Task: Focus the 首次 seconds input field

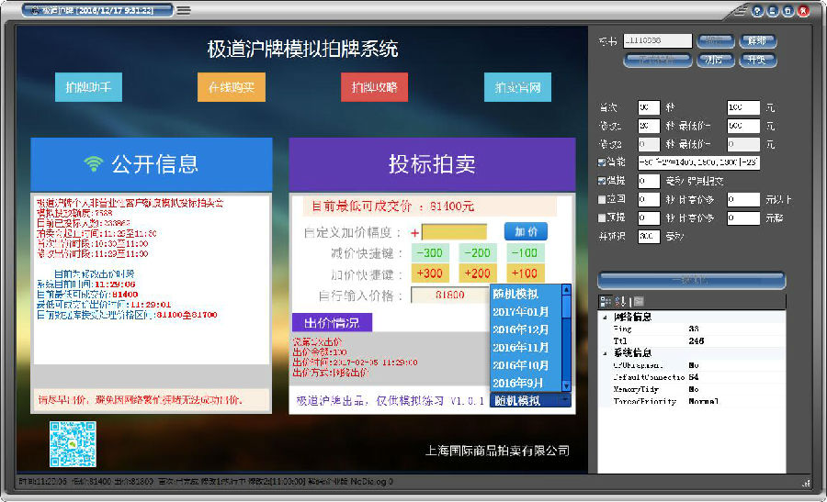Action: [x=649, y=107]
